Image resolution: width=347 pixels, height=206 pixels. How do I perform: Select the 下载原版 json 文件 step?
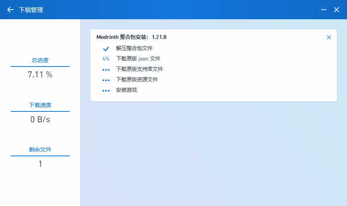[x=138, y=59]
